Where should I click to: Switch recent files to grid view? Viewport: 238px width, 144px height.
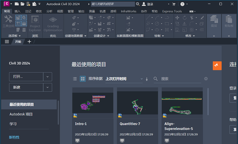83,79
